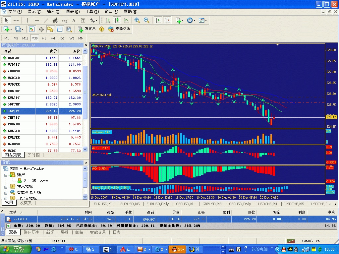Zoom in on the chart
The image size is (339, 254).
137,20
